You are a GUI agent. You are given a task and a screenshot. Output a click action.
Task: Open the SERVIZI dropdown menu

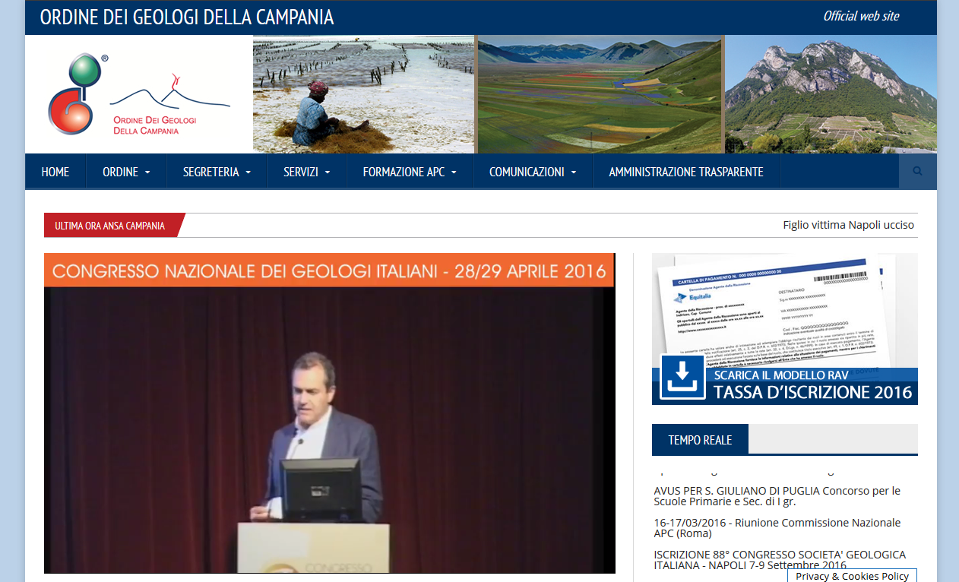306,172
